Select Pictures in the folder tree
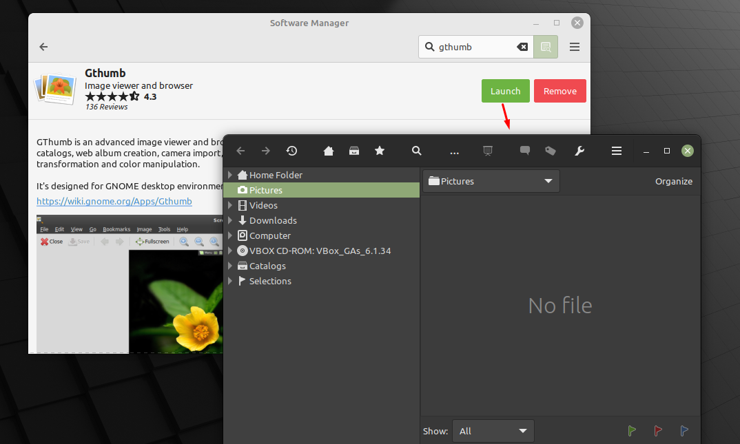The image size is (740, 444). (x=321, y=190)
